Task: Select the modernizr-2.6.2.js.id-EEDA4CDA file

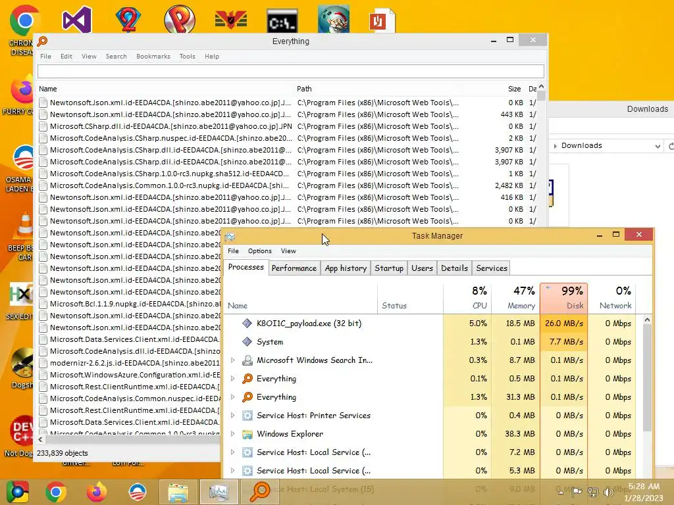Action: click(129, 363)
